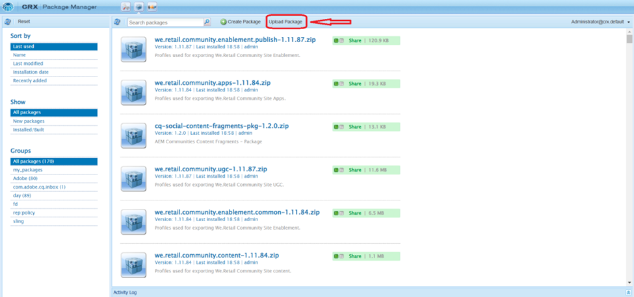Show only New packages
This screenshot has width=634, height=297.
pos(54,121)
